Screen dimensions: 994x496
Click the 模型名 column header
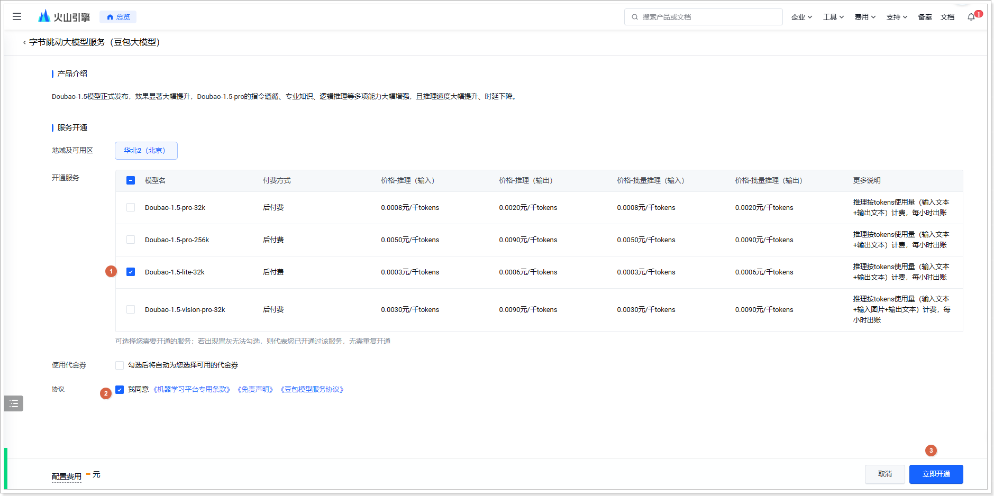pyautogui.click(x=155, y=181)
